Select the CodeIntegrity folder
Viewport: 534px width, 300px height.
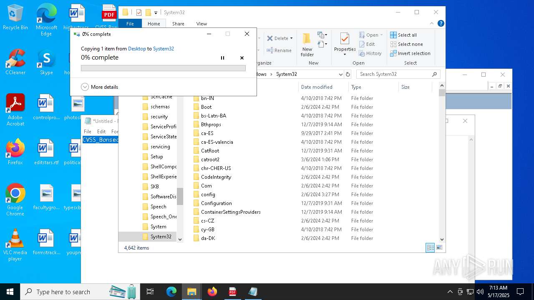(216, 177)
